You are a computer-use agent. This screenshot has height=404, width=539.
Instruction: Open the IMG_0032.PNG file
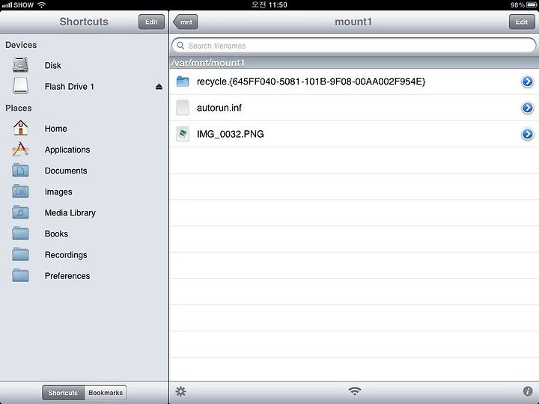pos(354,134)
